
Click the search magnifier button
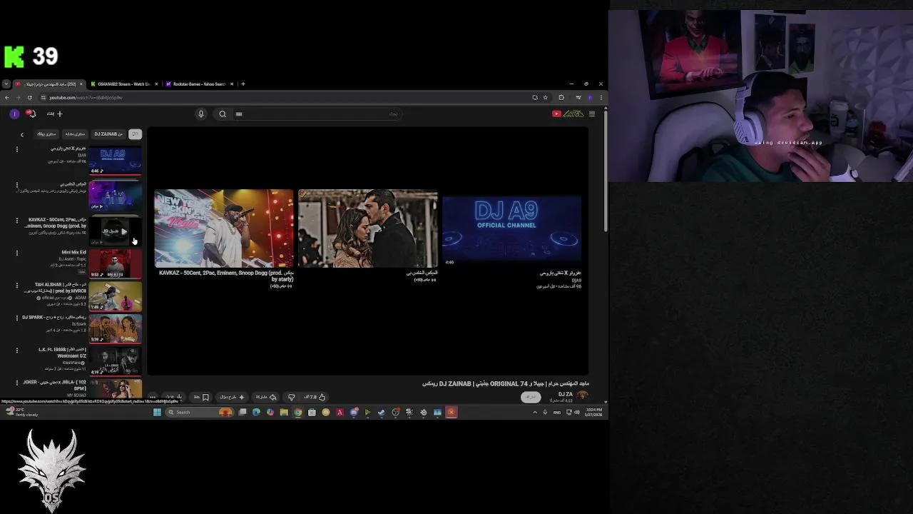coord(223,114)
